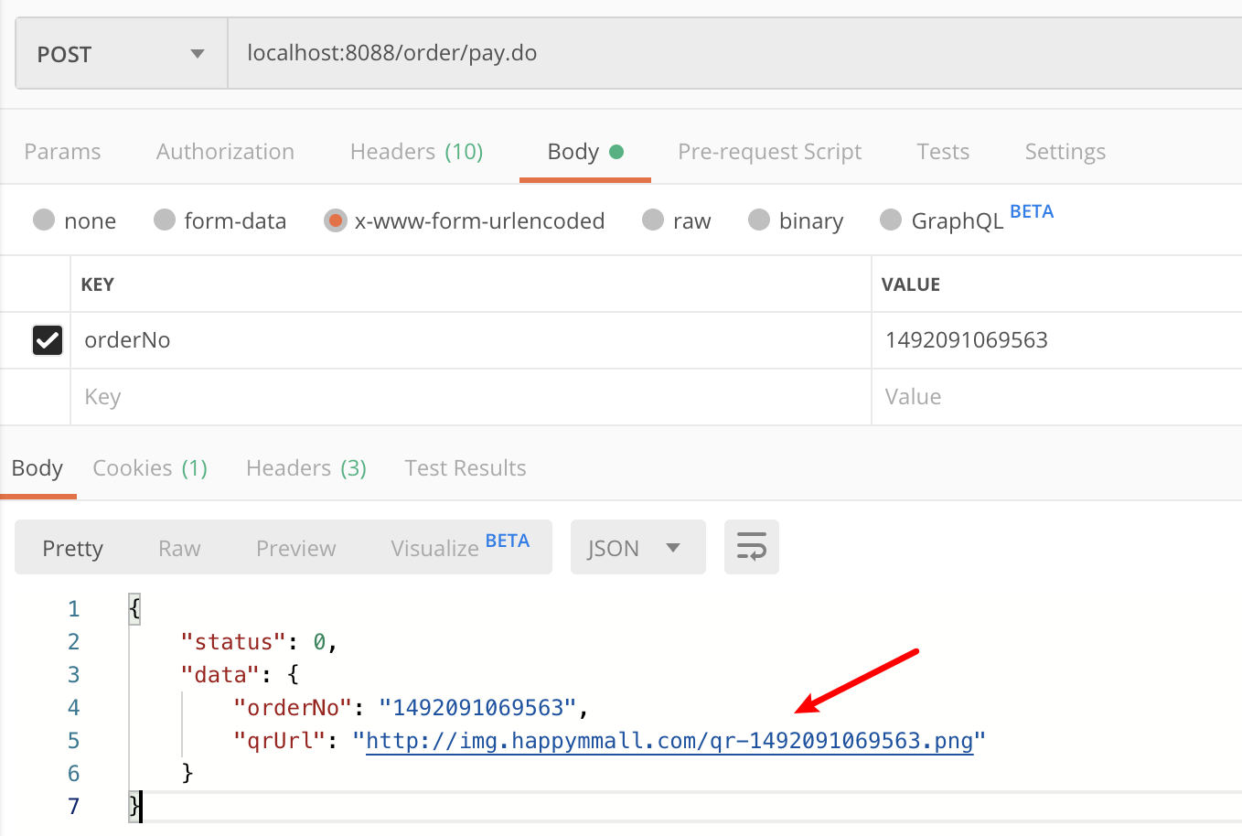This screenshot has height=836, width=1242.
Task: Click the "data" key in the response
Action: [x=220, y=675]
